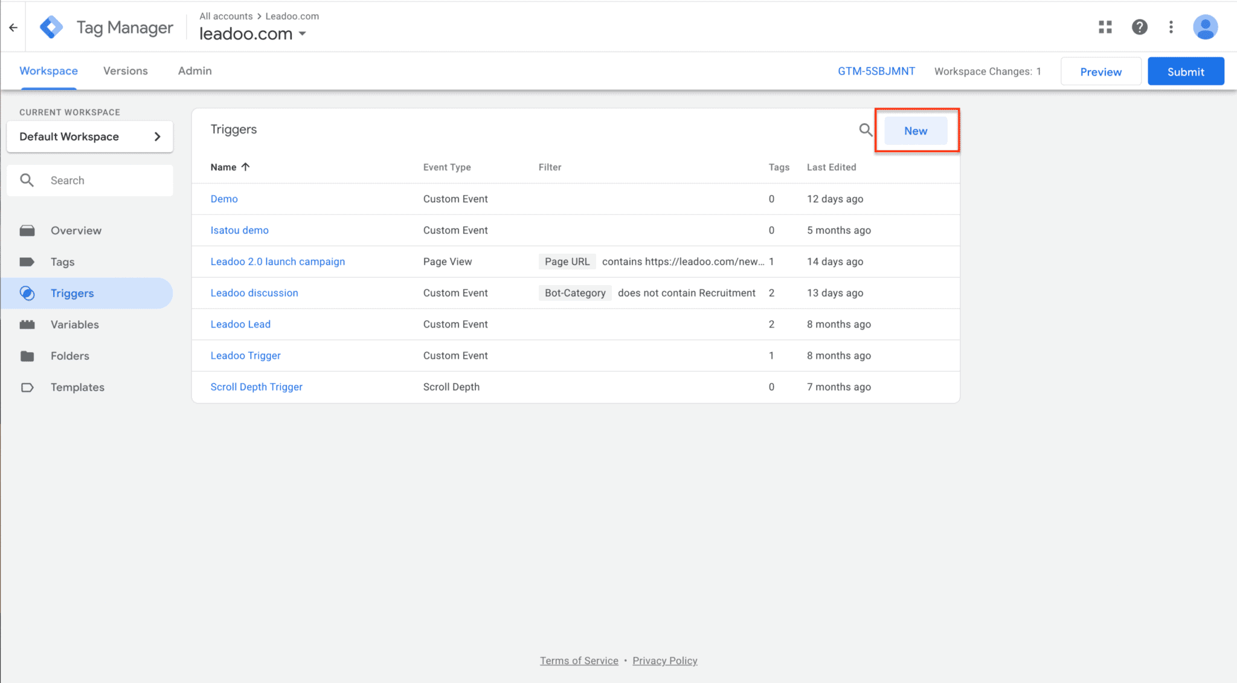Open the Tags section in sidebar
The width and height of the screenshot is (1237, 683).
coord(62,261)
